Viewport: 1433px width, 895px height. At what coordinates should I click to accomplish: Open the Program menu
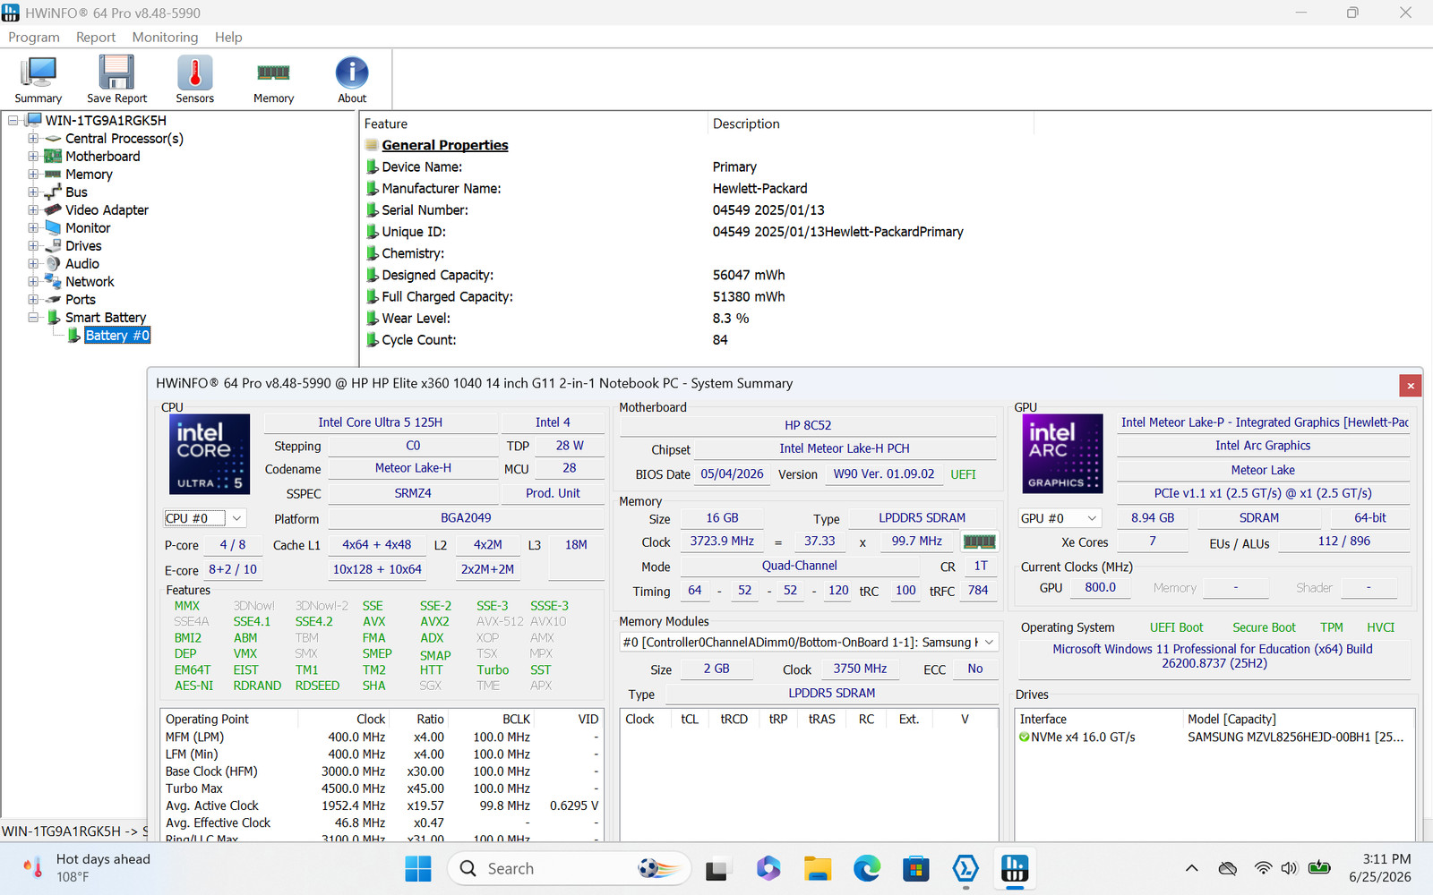pyautogui.click(x=34, y=38)
